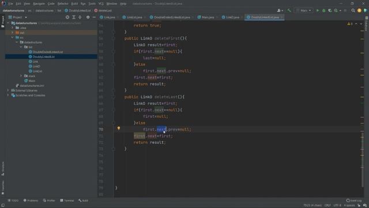369x208 pixels.
Task: Open the VCS menu
Action: (x=101, y=4)
